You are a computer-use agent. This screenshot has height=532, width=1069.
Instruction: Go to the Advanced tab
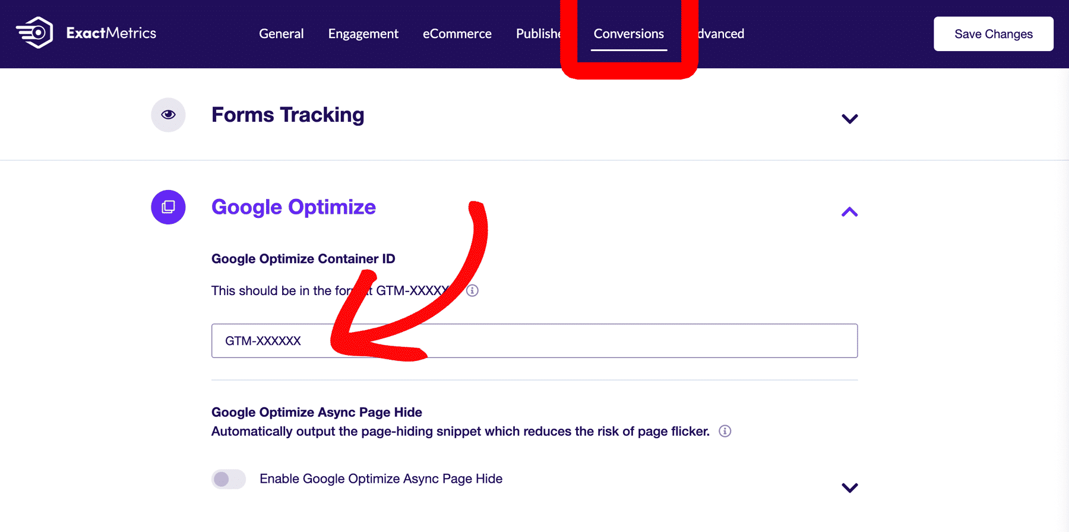721,34
